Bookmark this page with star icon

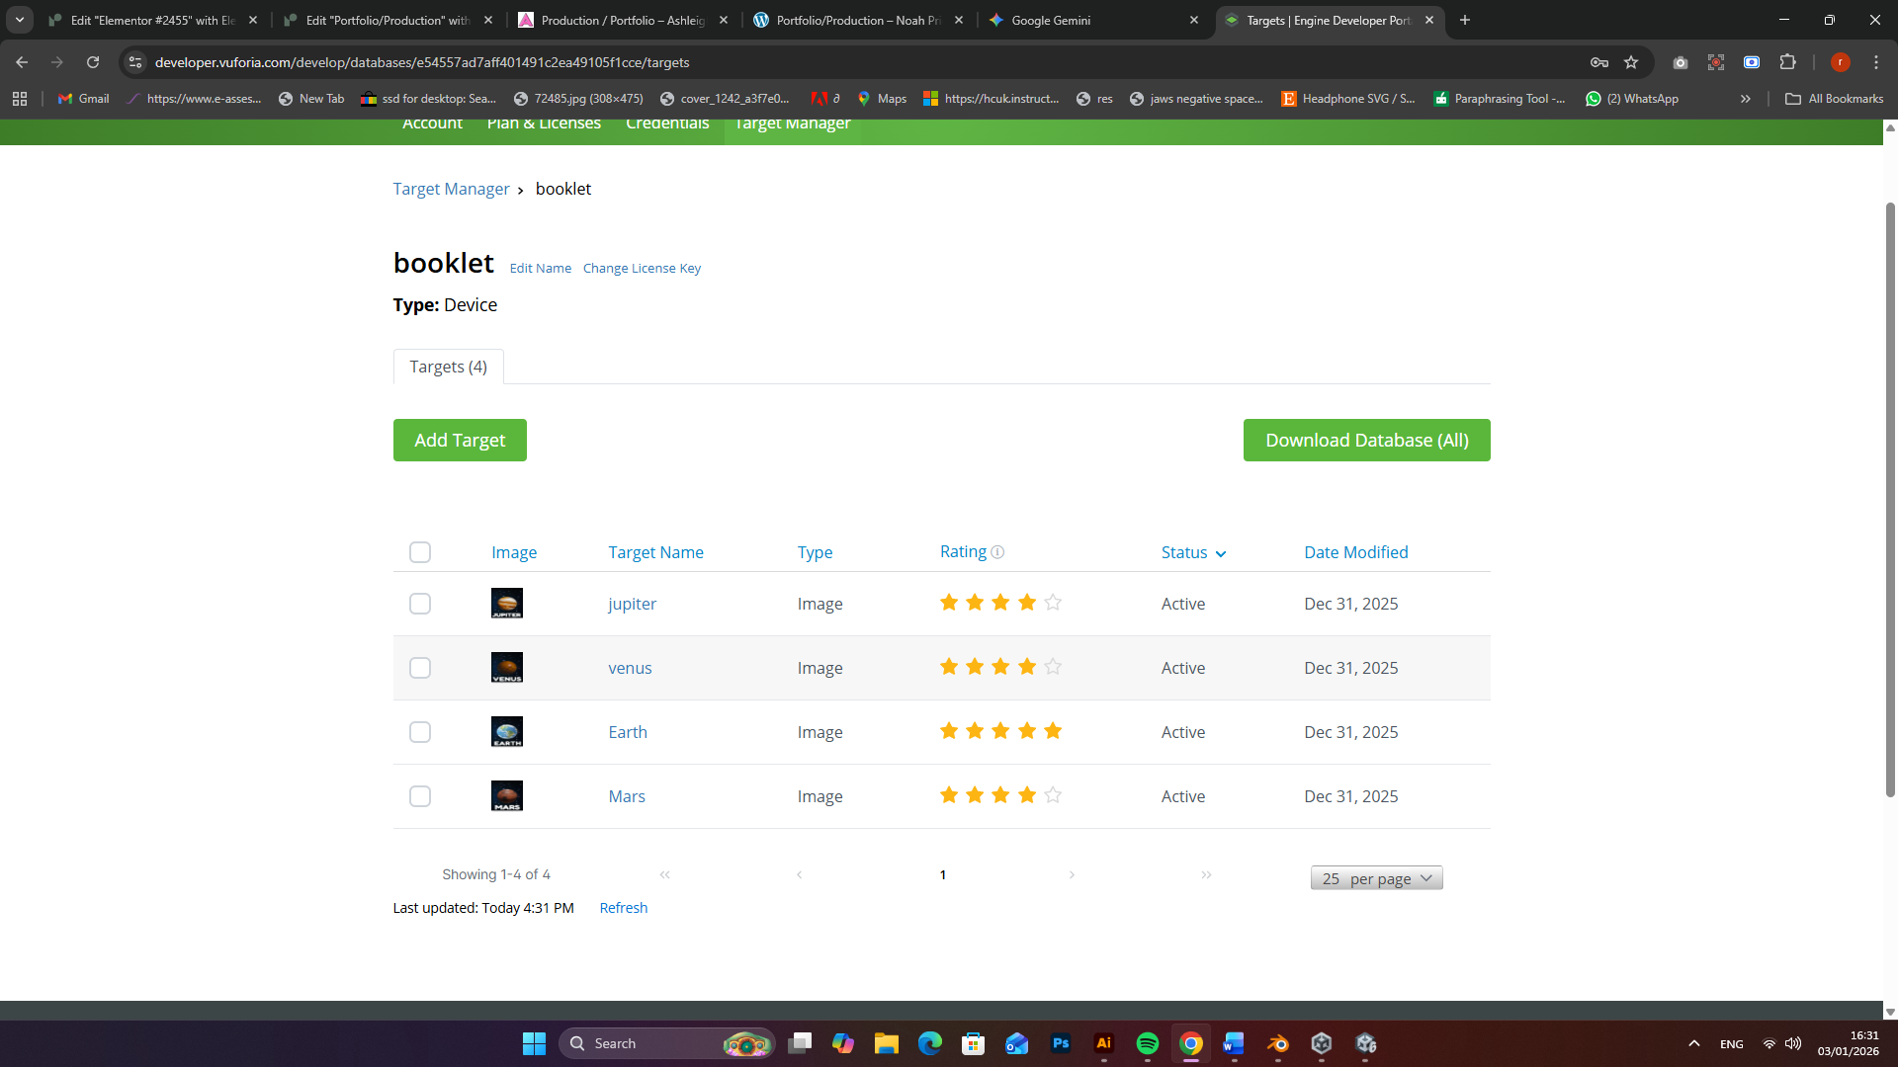(1631, 62)
